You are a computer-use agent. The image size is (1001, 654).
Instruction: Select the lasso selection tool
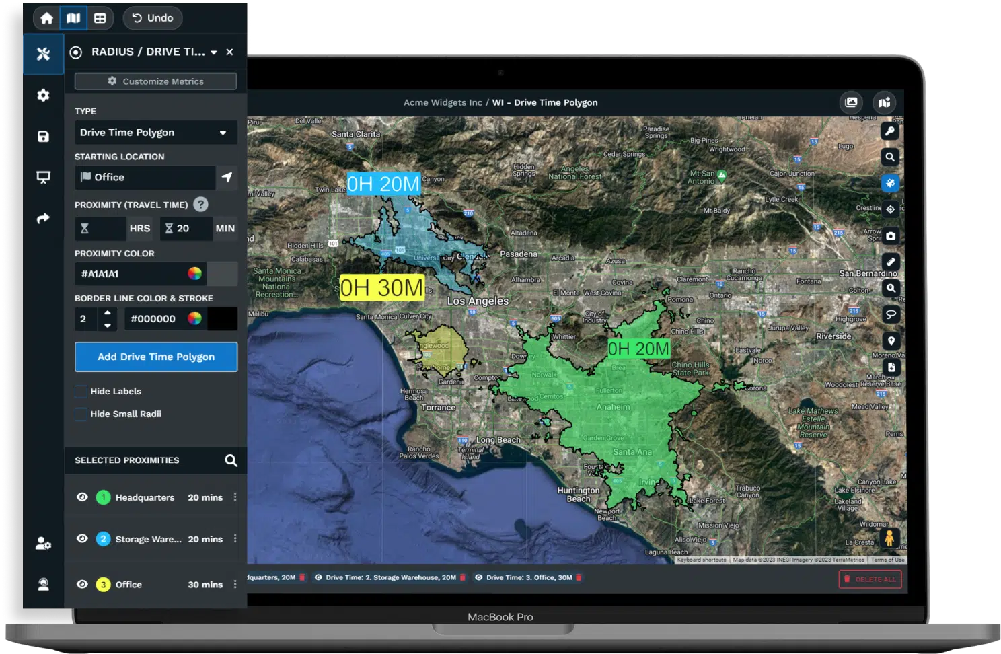[x=891, y=314]
